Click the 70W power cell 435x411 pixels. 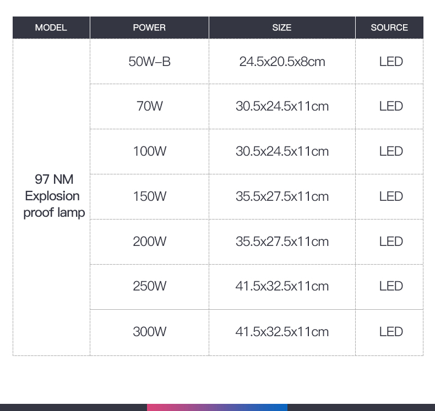click(149, 106)
